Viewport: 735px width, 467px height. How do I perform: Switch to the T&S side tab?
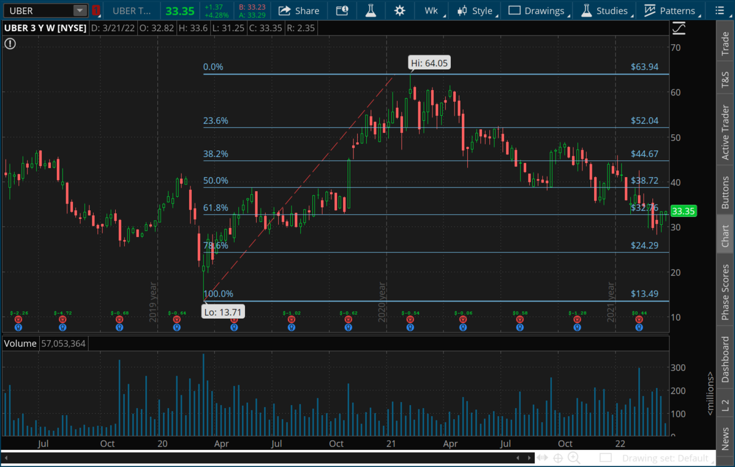tap(726, 77)
